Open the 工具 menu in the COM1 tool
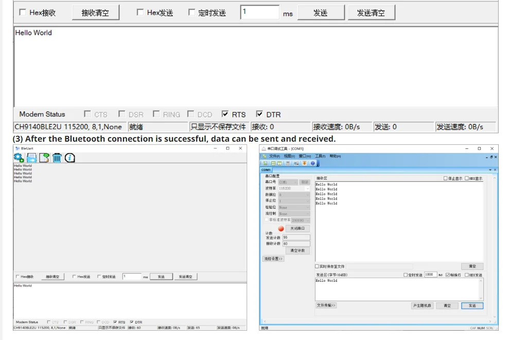The image size is (509, 340). [x=320, y=156]
